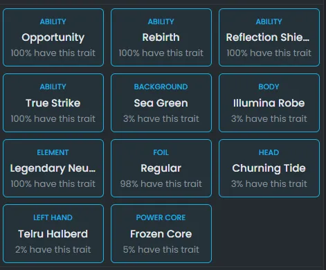Click the "98% have this trait" text
Image resolution: width=326 pixels, height=270 pixels.
tap(161, 184)
